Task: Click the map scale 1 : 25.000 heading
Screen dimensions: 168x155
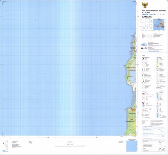Action: tap(146, 13)
